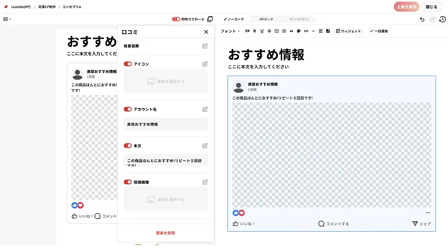The image size is (448, 248).
Task: Redo the last undone edit
Action: [x=432, y=19]
